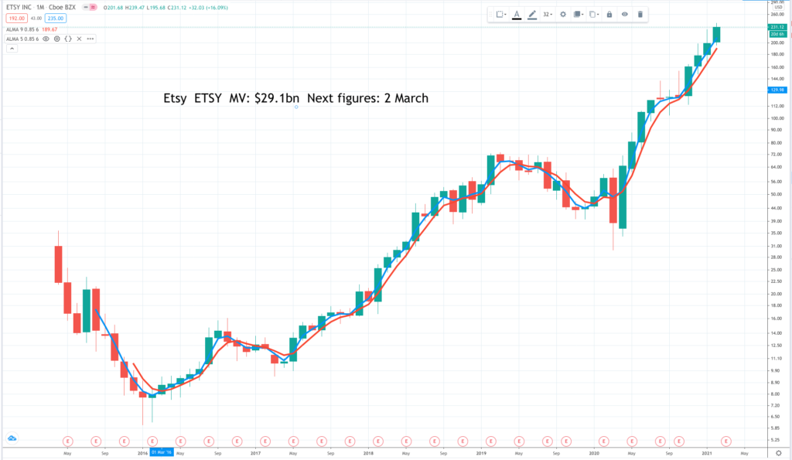Click the +32.03 (+16.09%) change value

tap(209, 8)
